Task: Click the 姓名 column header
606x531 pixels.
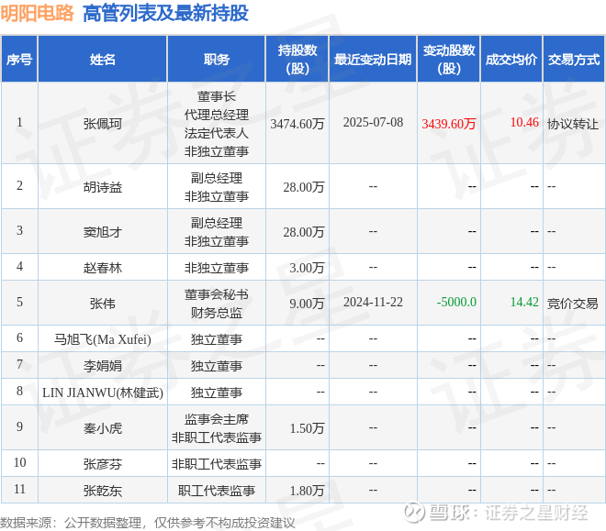Action: tap(103, 59)
